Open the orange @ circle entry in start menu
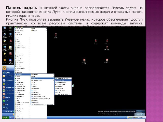The image size is (163, 122). pos(8,98)
